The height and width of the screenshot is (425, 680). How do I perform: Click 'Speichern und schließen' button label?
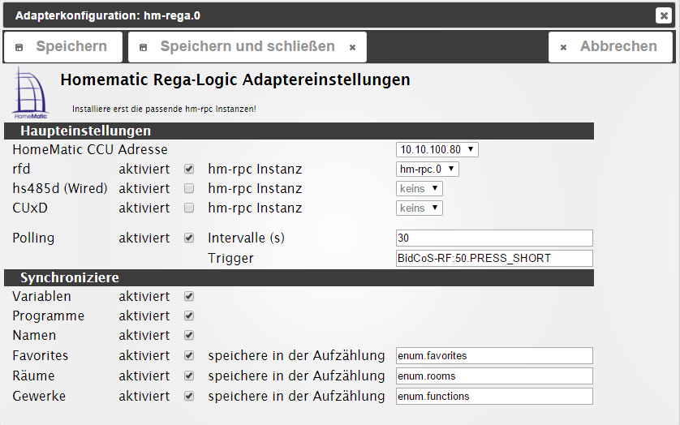coord(247,46)
